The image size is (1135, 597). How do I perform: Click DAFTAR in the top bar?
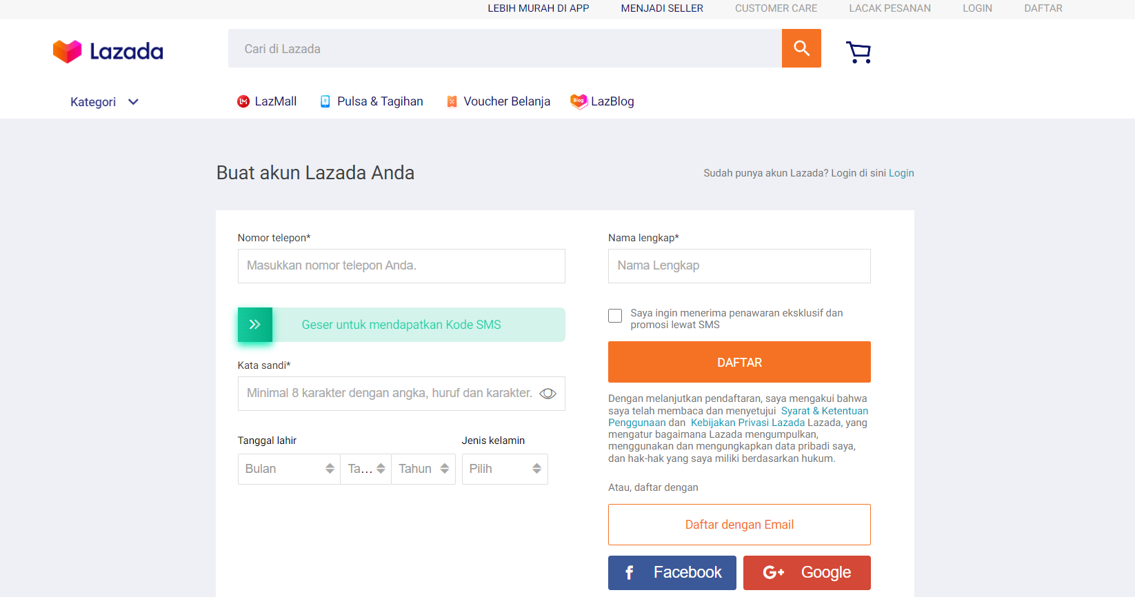click(x=1043, y=8)
